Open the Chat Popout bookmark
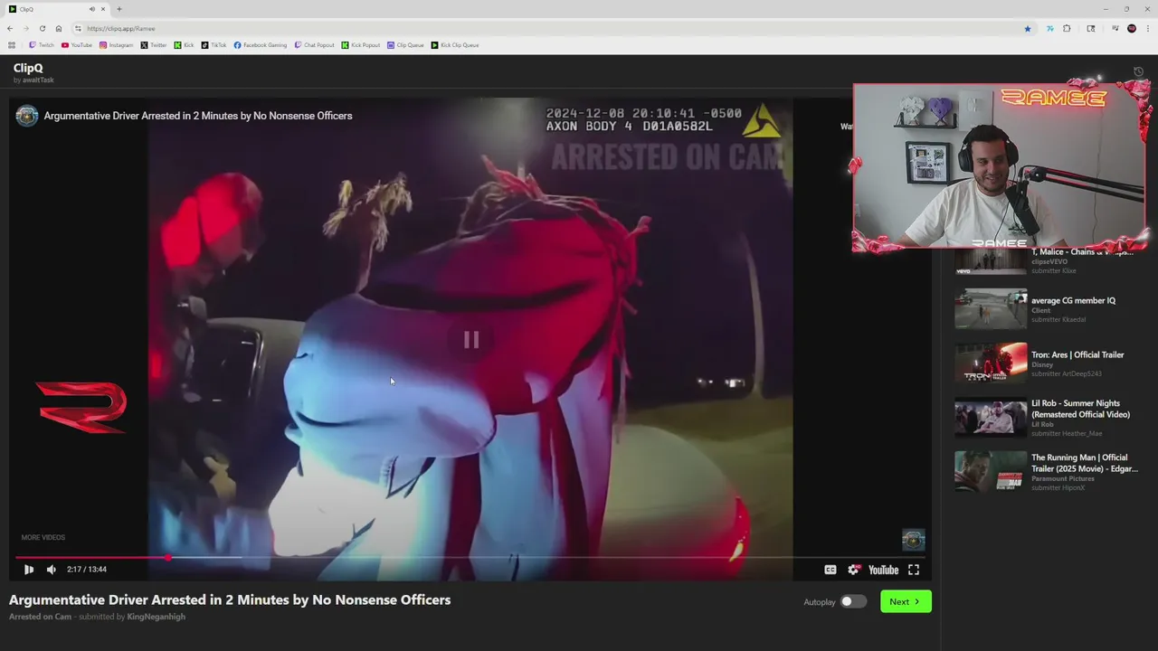The height and width of the screenshot is (651, 1158). [x=315, y=45]
